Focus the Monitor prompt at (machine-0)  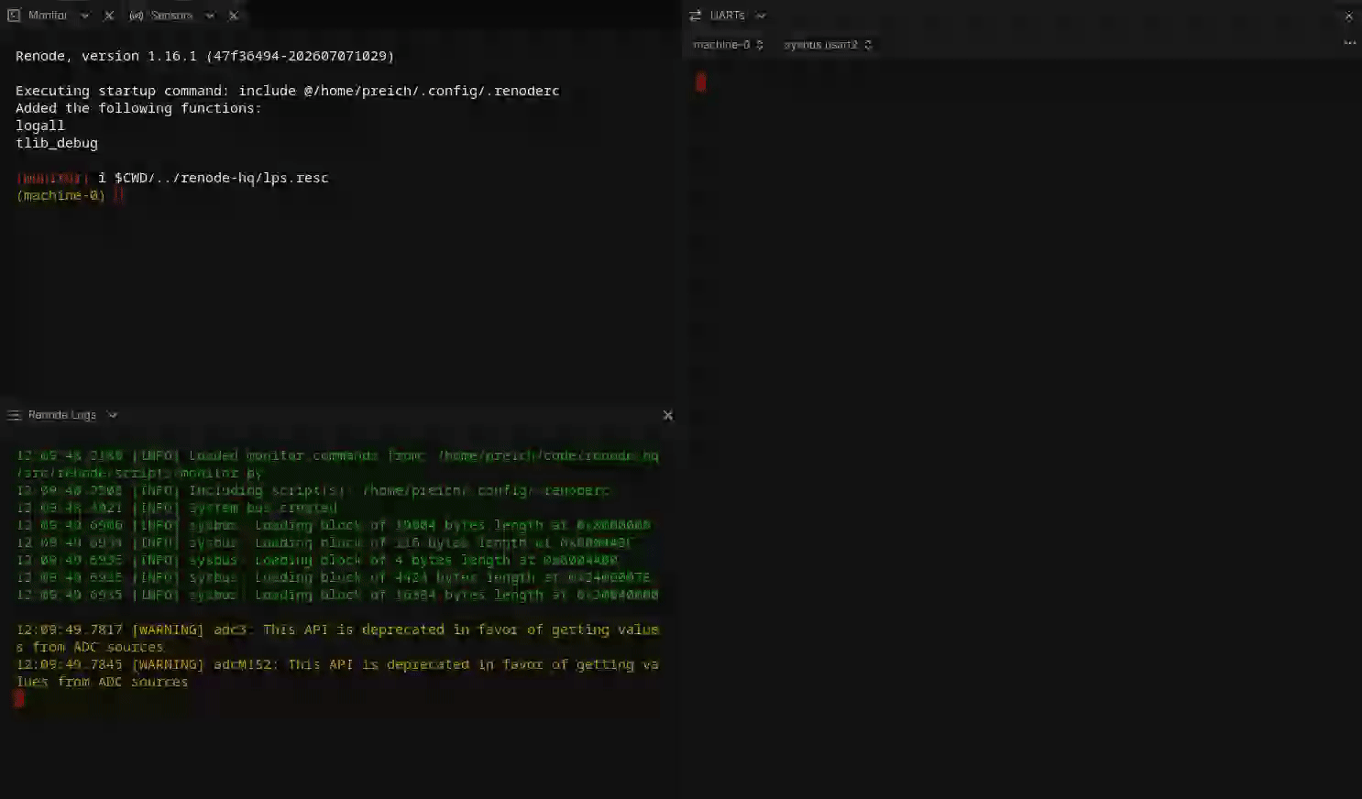coord(70,195)
